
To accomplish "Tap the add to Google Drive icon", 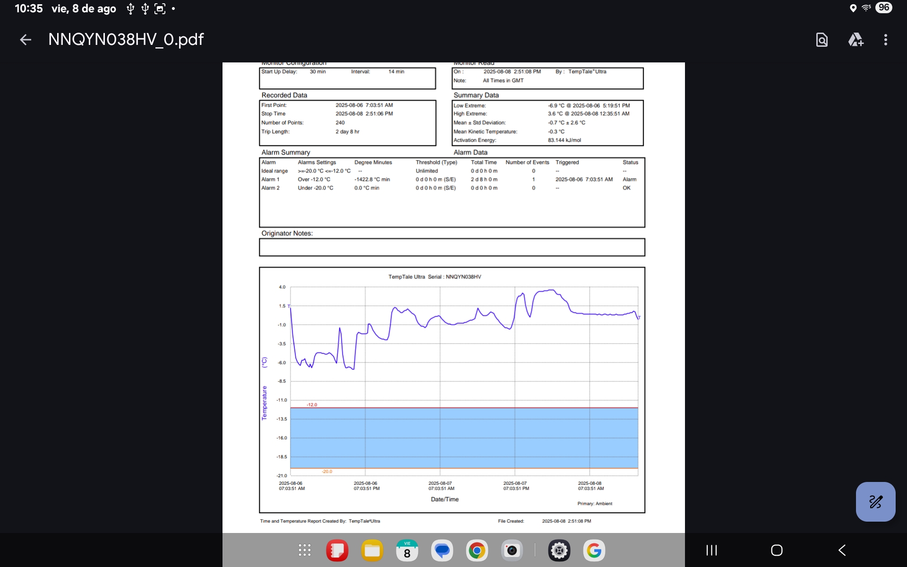I will point(856,40).
